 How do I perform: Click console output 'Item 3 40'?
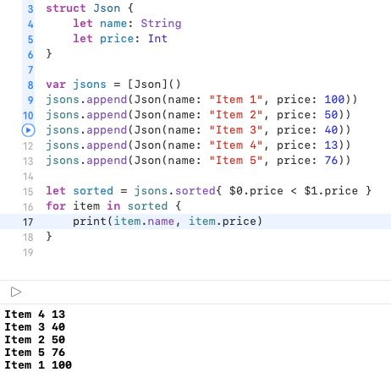[x=35, y=327]
